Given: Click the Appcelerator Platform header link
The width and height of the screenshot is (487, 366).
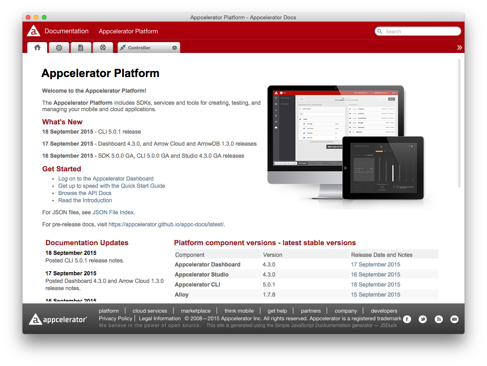Looking at the screenshot, I should click(x=128, y=31).
